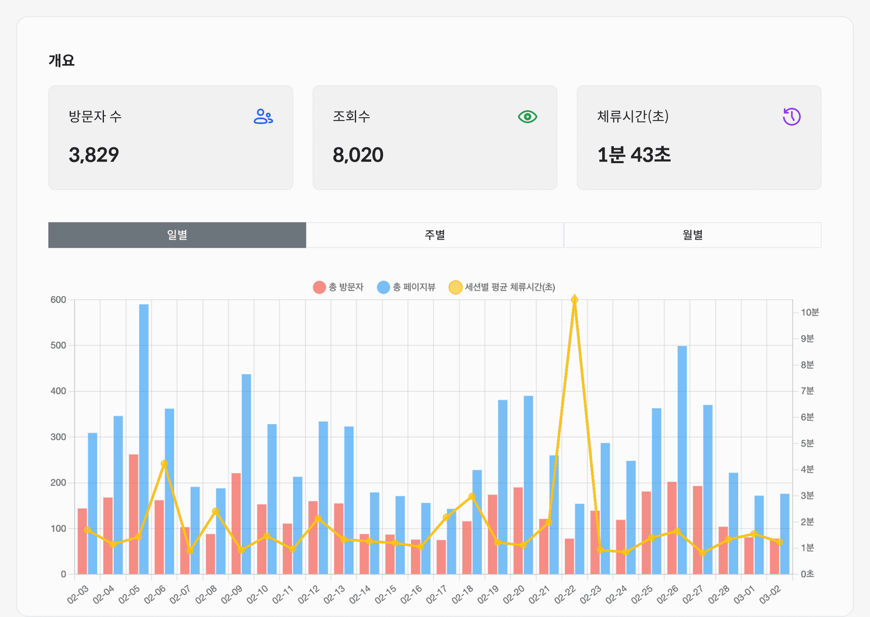Image resolution: width=870 pixels, height=617 pixels.
Task: Toggle the 총 방문자 legend series
Action: pyautogui.click(x=346, y=287)
